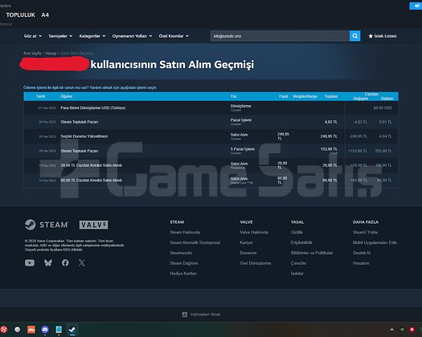Click the Toplam column header
This screenshot has height=337, width=422.
(331, 96)
